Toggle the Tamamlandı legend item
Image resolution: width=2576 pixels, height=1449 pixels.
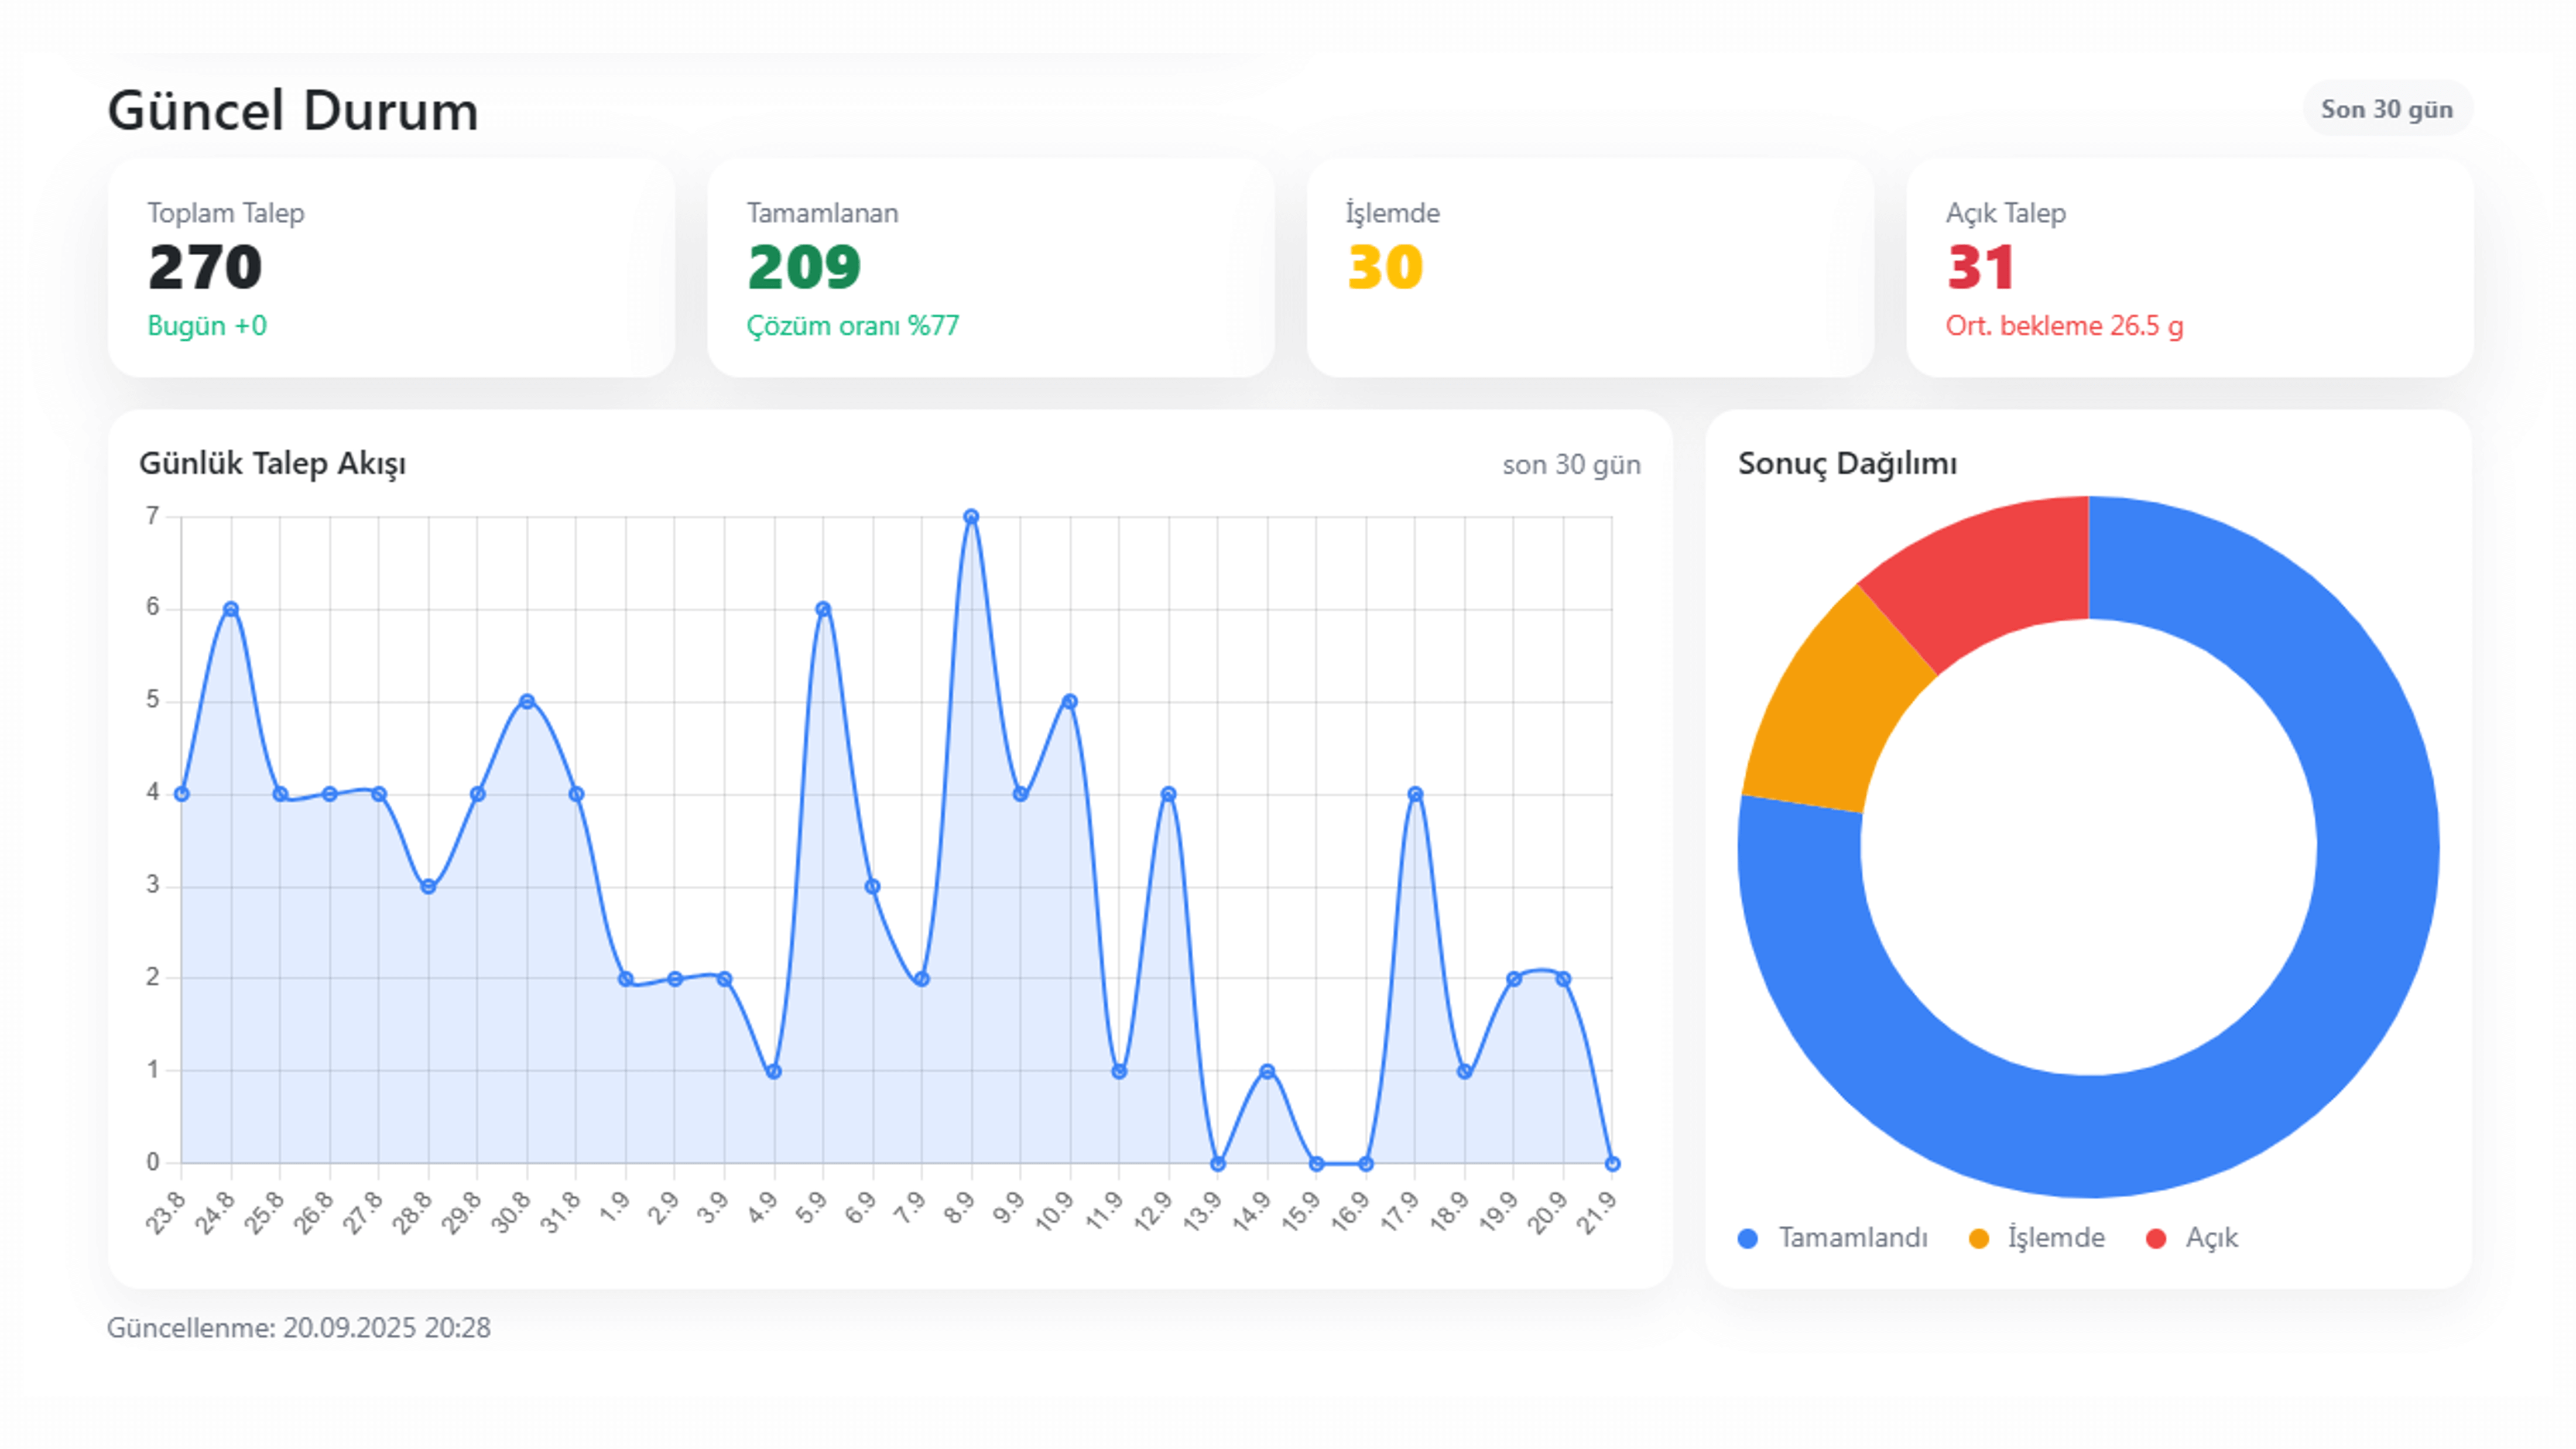pyautogui.click(x=1851, y=1238)
